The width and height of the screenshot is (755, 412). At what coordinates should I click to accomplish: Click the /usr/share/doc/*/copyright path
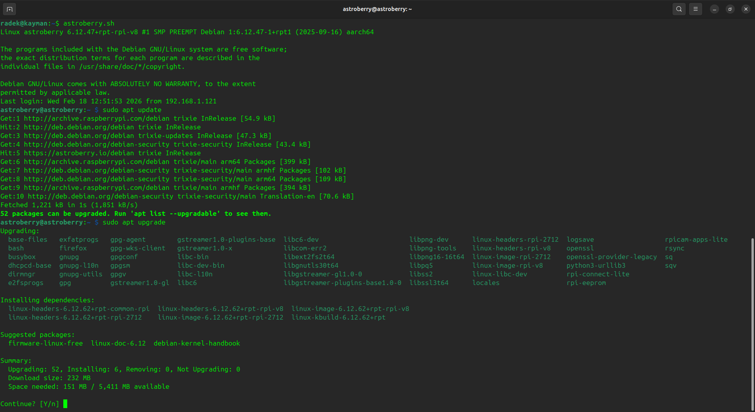click(x=132, y=67)
